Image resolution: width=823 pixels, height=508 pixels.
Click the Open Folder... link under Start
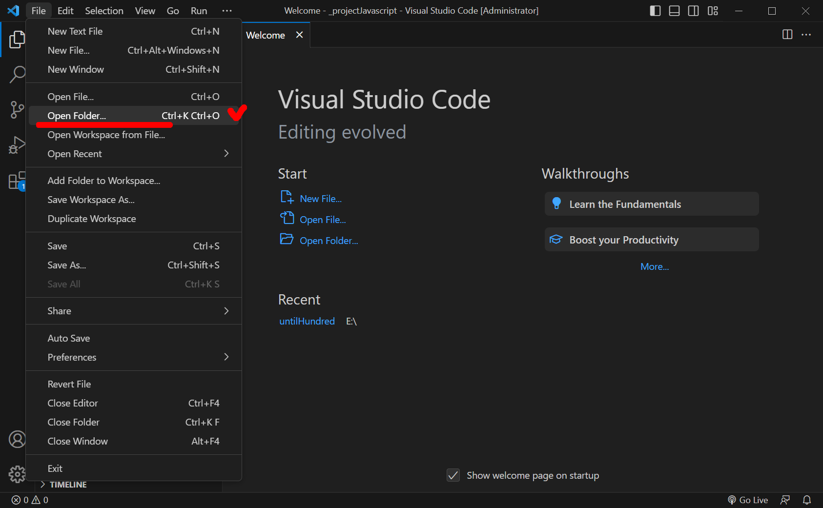pyautogui.click(x=329, y=241)
